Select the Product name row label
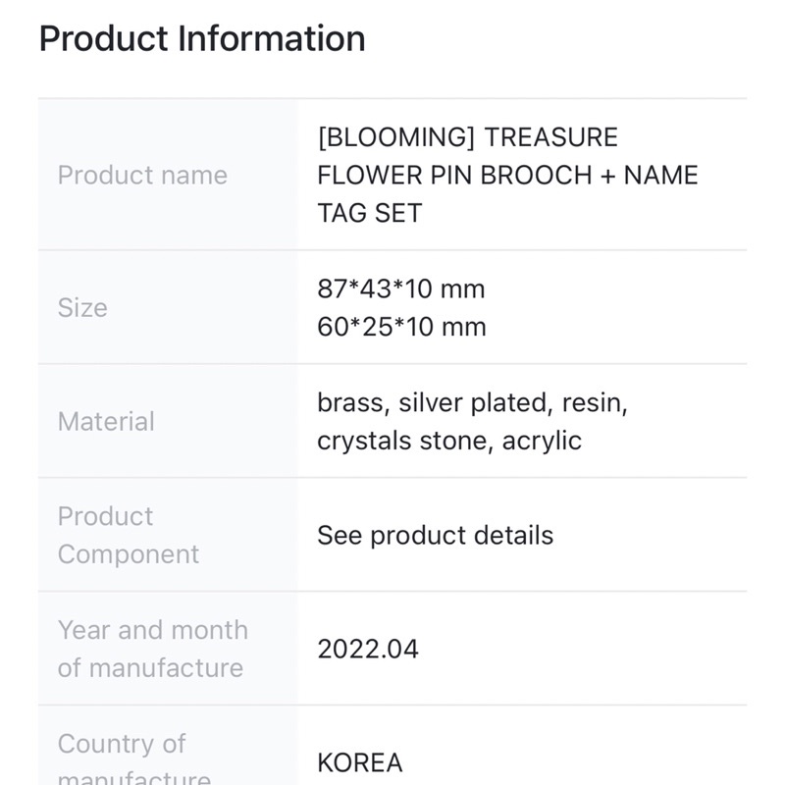The image size is (785, 785). click(142, 176)
